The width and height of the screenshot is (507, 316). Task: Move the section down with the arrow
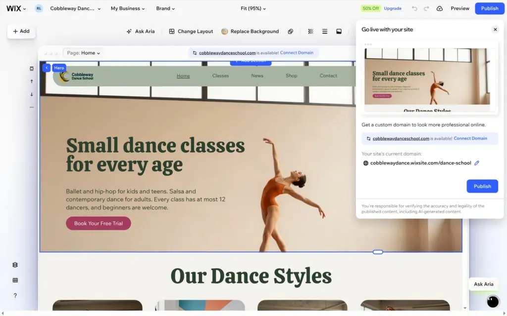point(32,94)
